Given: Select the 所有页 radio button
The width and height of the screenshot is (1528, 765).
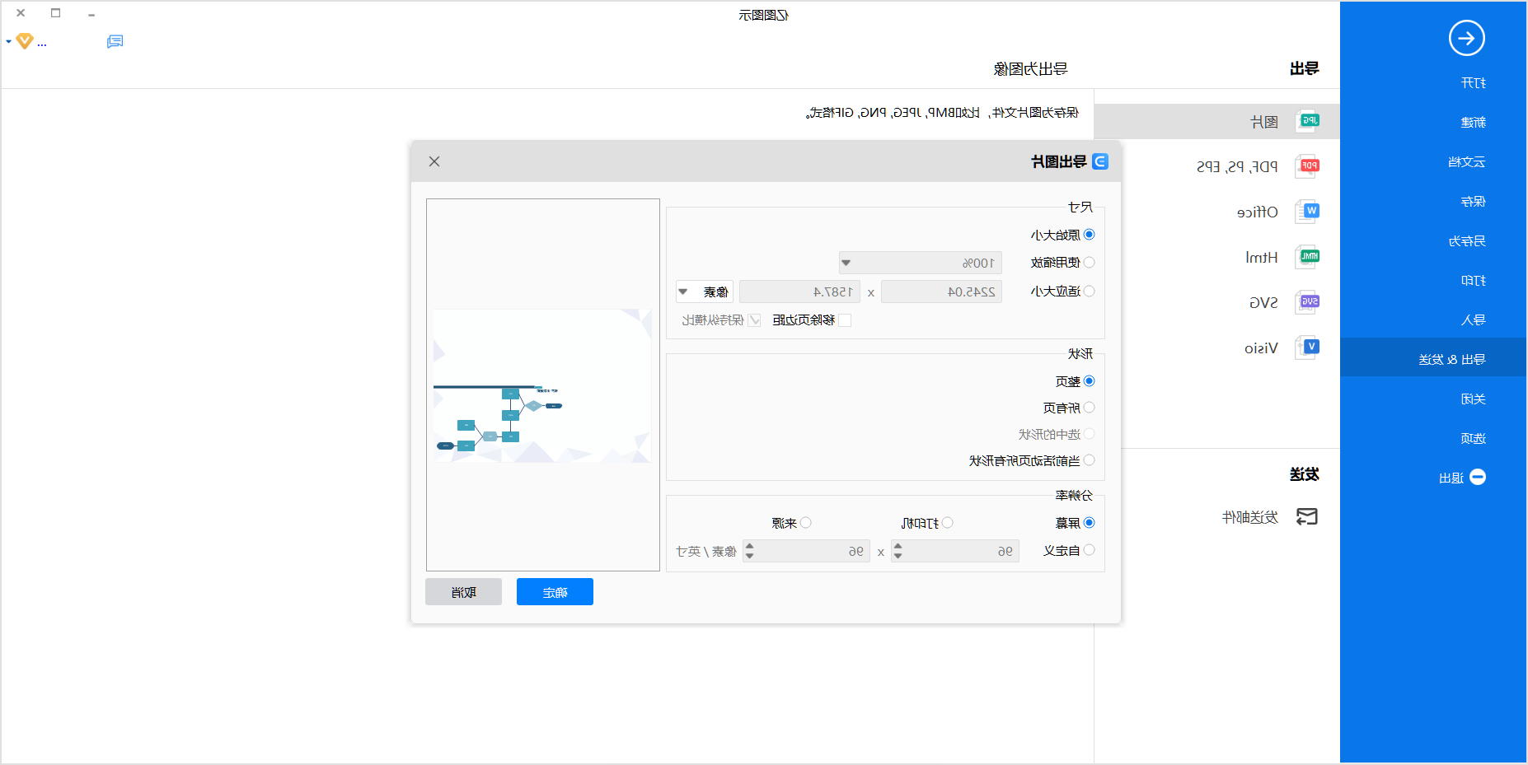Looking at the screenshot, I should point(1089,408).
